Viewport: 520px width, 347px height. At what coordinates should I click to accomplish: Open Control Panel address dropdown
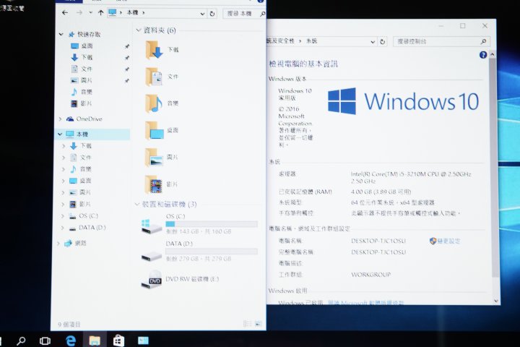[373, 42]
